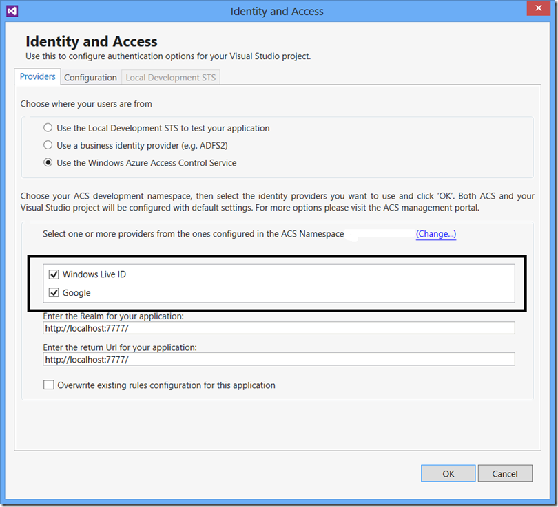Image resolution: width=558 pixels, height=507 pixels.
Task: Click 'Choose where your users are from' label
Action: (x=86, y=104)
